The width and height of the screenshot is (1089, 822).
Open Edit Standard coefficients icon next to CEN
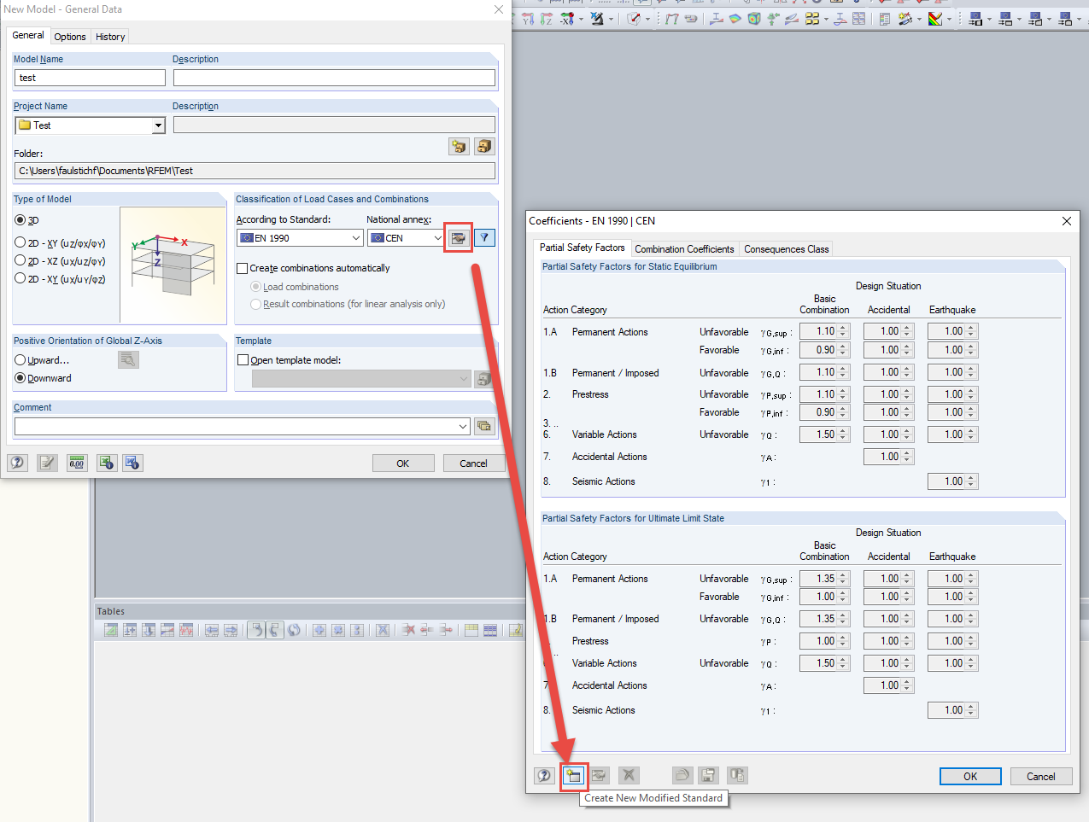(459, 238)
